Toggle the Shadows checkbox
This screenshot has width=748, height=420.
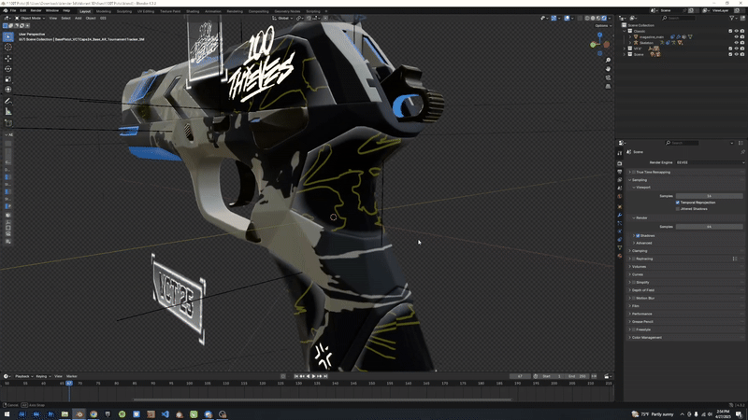638,236
